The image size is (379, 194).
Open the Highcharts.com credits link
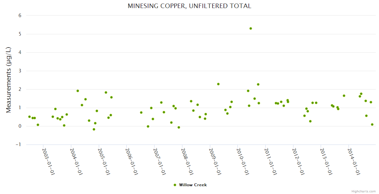click(x=363, y=191)
